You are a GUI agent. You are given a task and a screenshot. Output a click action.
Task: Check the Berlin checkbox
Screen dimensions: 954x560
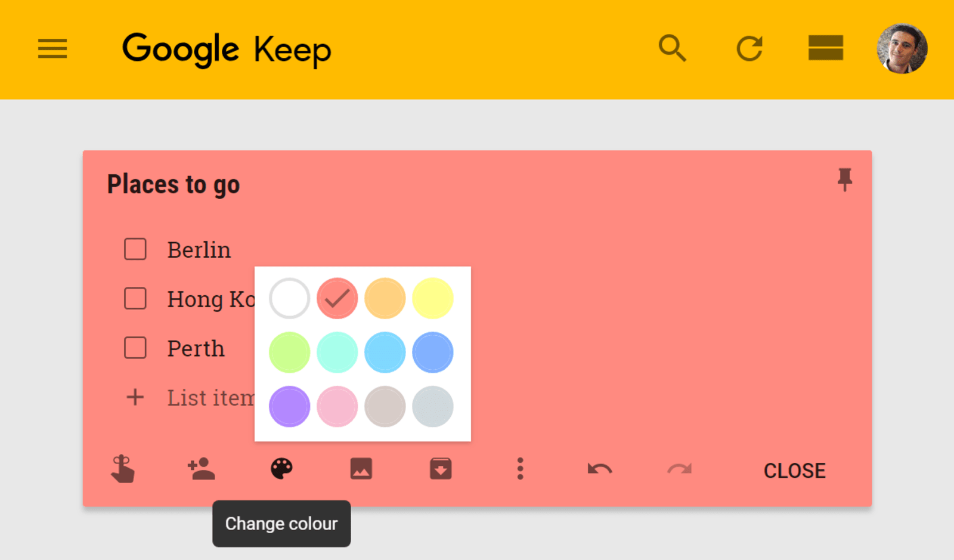tap(135, 249)
